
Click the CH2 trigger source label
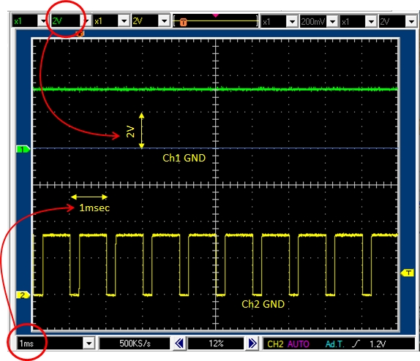275,344
